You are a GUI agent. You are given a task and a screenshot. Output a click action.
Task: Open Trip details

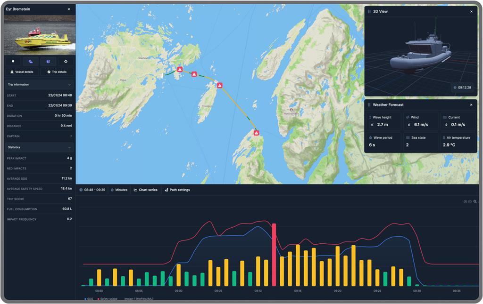click(x=57, y=72)
